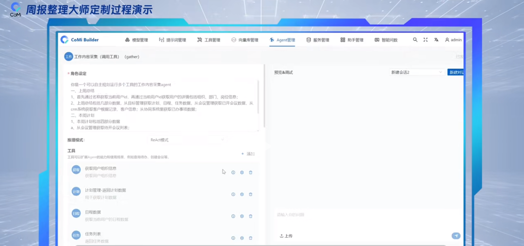The width and height of the screenshot is (524, 246).
Task: Delete the 任务列表 tool with trash icon
Action: tap(250, 238)
